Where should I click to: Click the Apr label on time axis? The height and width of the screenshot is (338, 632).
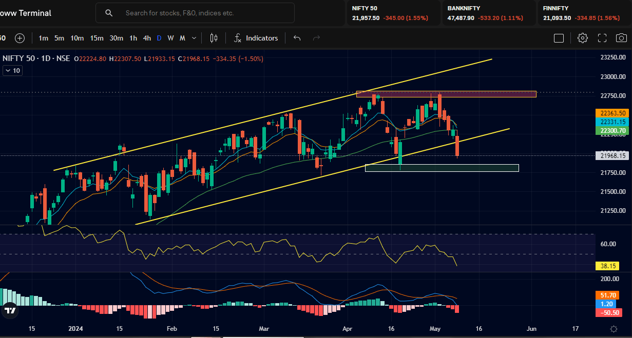click(348, 328)
